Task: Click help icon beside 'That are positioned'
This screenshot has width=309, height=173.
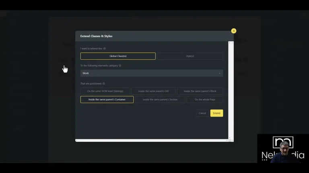Action: coord(104,84)
